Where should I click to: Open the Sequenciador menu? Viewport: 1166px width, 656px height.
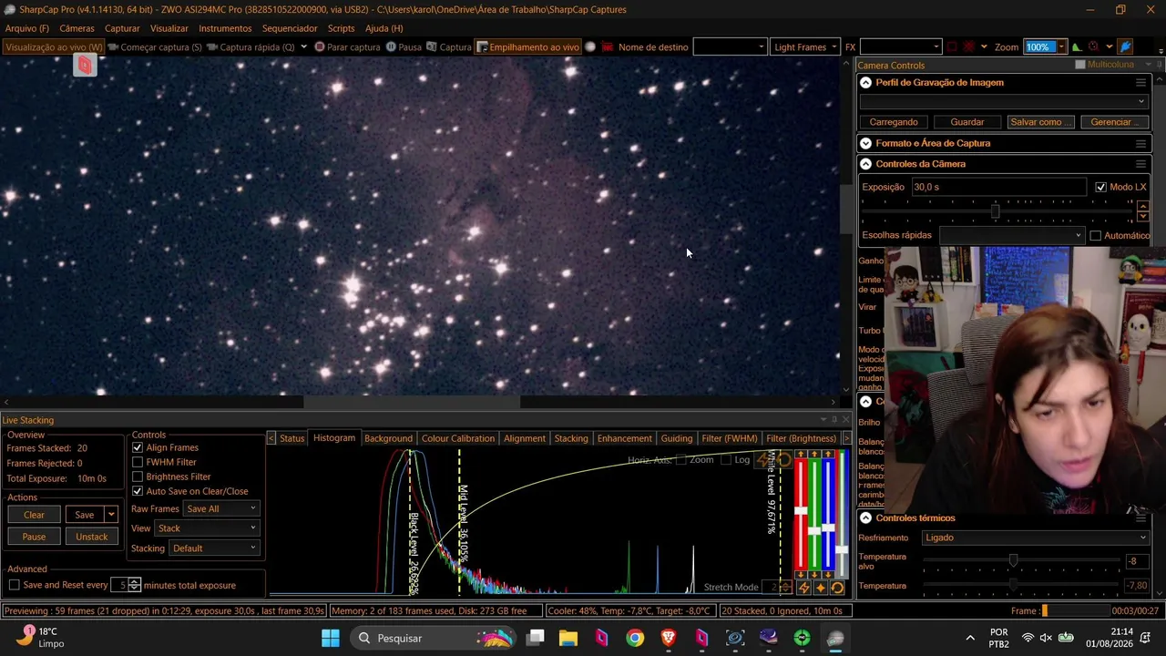tap(290, 28)
